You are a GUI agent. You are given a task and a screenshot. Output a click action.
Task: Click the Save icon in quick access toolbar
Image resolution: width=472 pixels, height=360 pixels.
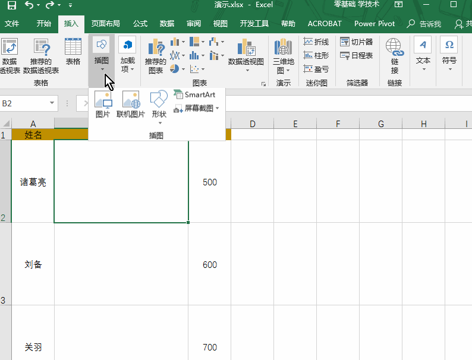coord(11,5)
